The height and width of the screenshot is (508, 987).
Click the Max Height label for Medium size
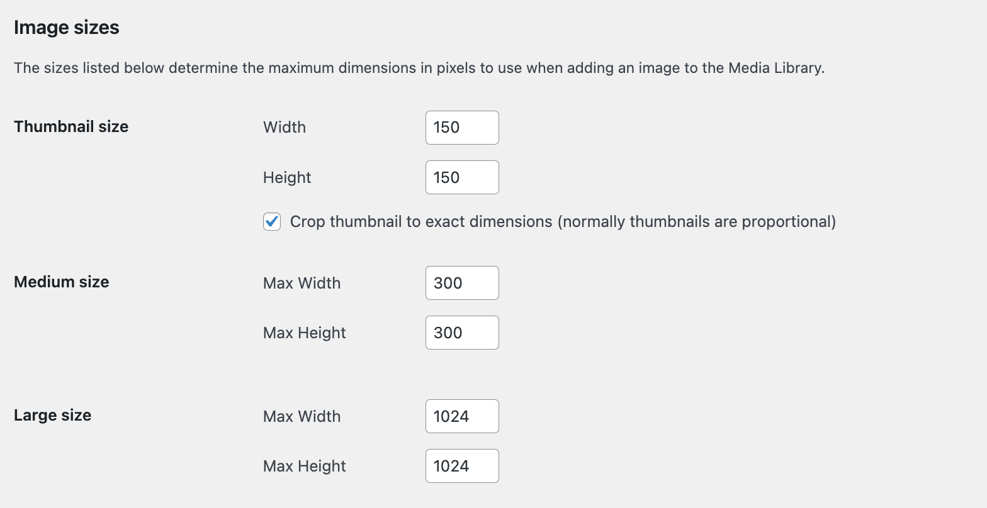click(x=304, y=333)
